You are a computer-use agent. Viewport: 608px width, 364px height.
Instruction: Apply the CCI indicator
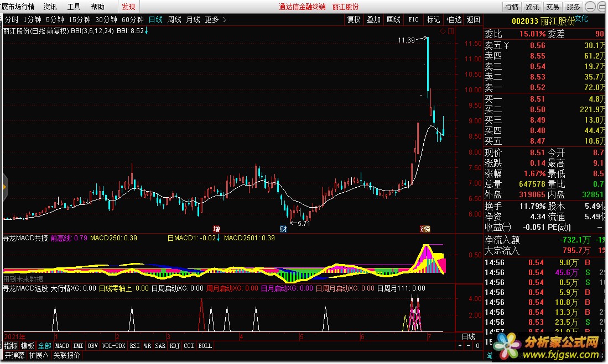(x=189, y=346)
